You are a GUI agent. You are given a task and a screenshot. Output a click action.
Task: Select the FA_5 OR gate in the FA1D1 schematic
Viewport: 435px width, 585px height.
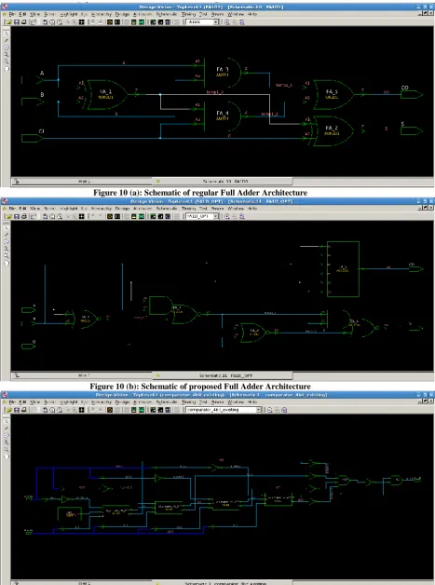click(x=333, y=94)
